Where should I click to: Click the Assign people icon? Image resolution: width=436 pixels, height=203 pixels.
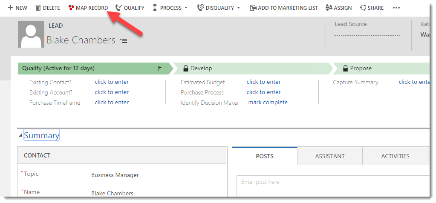pos(329,8)
